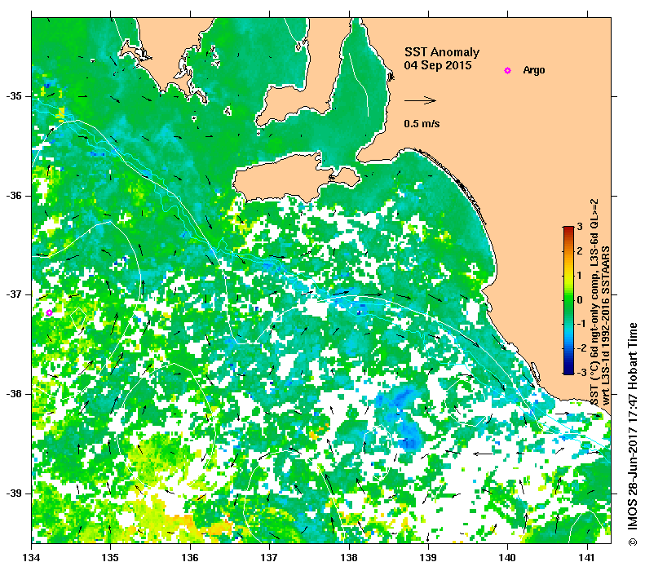Click the magenta Argo marker in the legend

point(508,70)
